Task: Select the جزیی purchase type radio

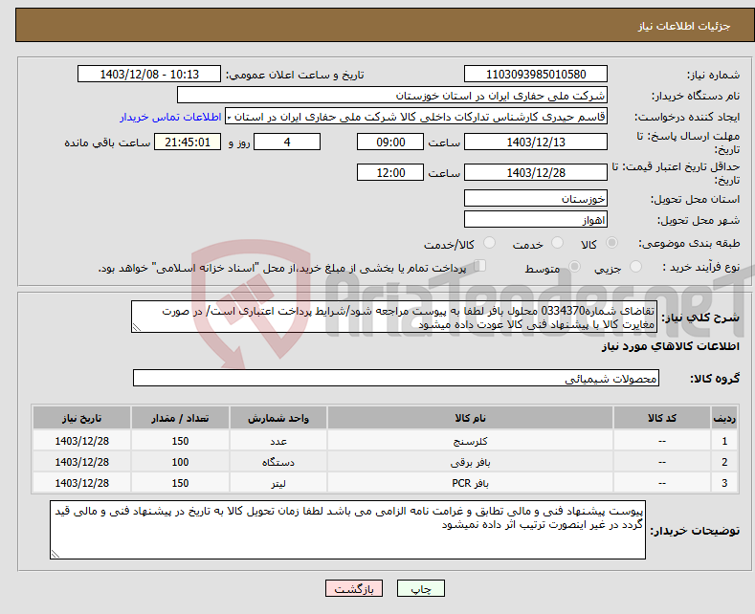Action: pos(635,267)
